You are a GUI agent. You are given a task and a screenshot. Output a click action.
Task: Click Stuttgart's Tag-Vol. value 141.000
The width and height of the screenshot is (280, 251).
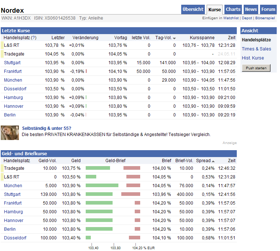tap(167, 63)
